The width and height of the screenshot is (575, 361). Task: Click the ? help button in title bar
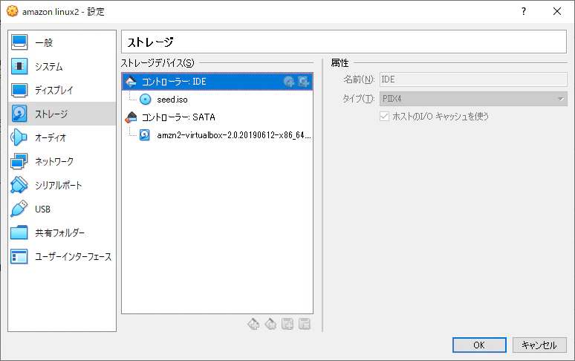point(524,11)
